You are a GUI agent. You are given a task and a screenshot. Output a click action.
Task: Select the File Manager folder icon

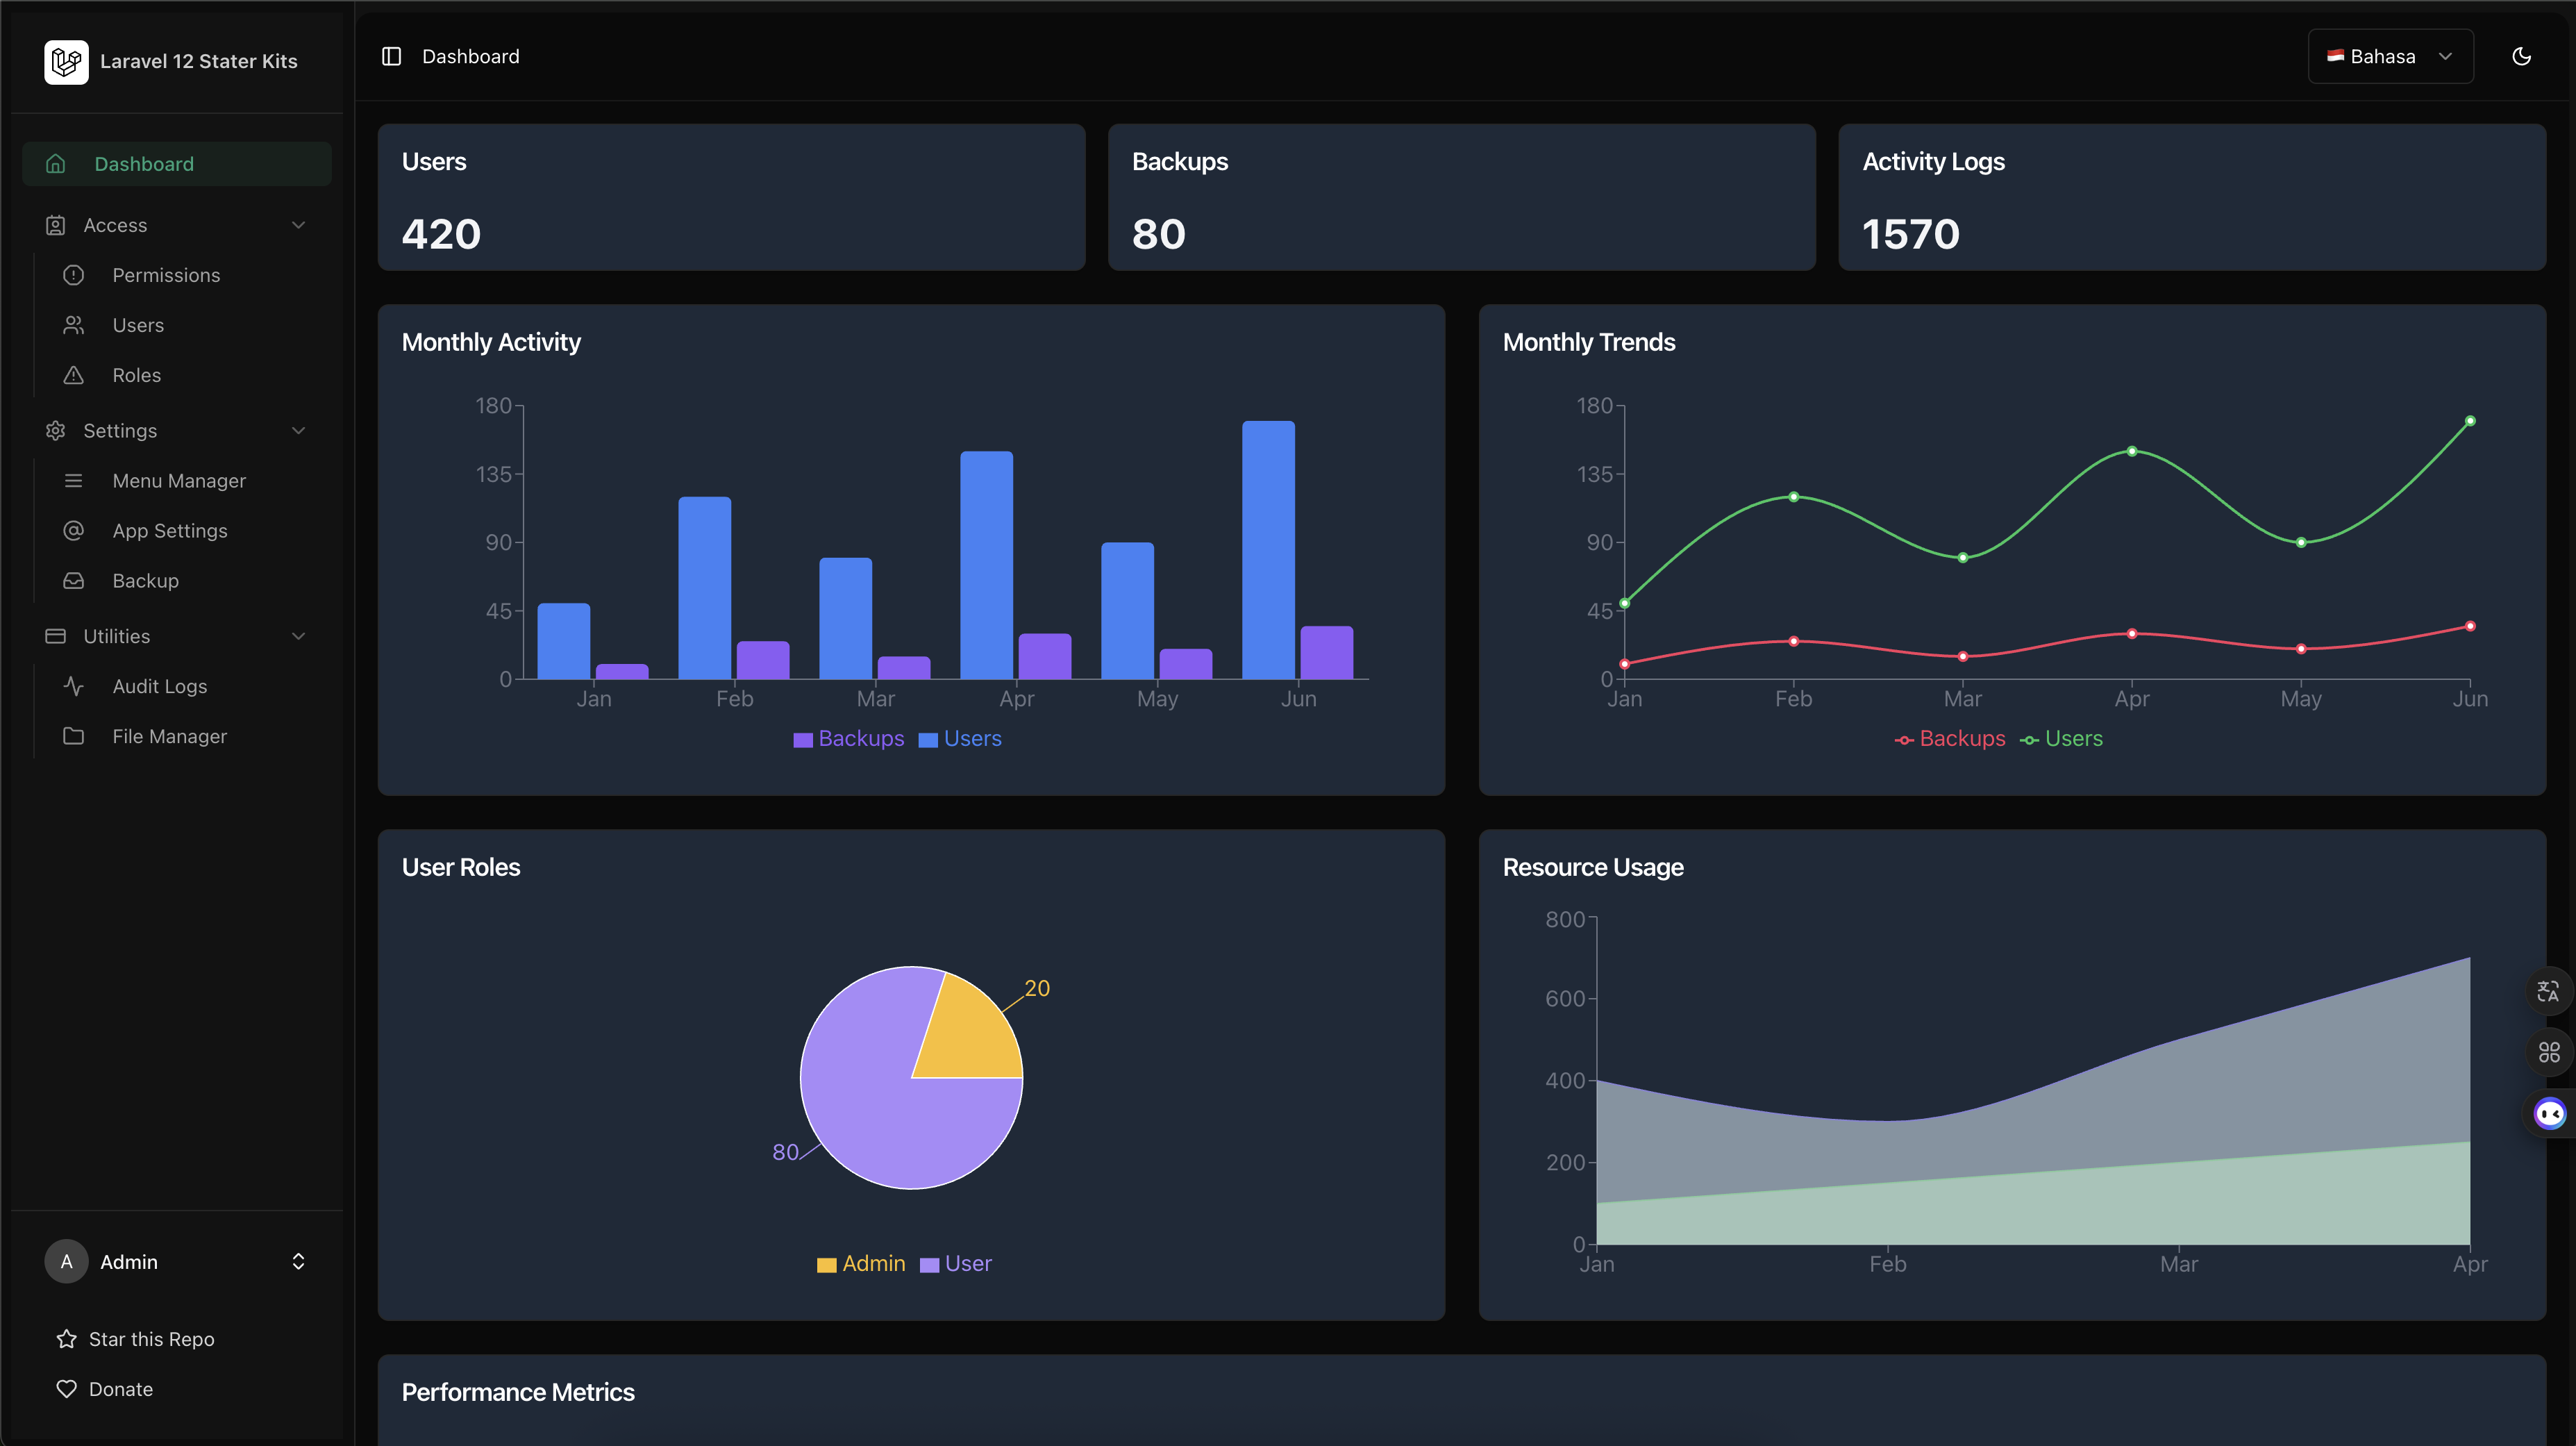pos(74,736)
